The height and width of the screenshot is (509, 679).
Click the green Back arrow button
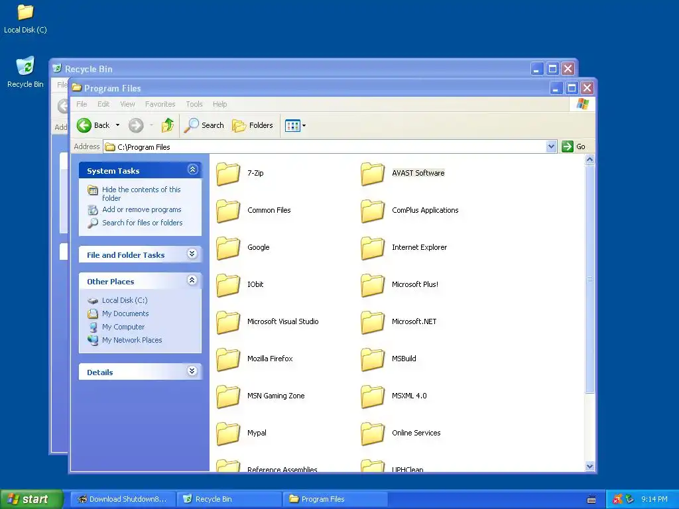pyautogui.click(x=84, y=125)
